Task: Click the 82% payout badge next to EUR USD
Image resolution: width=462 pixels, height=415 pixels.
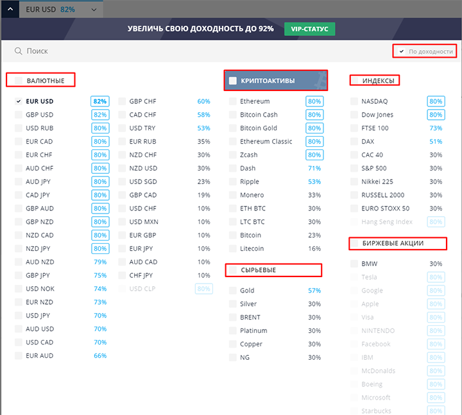Action: (x=99, y=101)
